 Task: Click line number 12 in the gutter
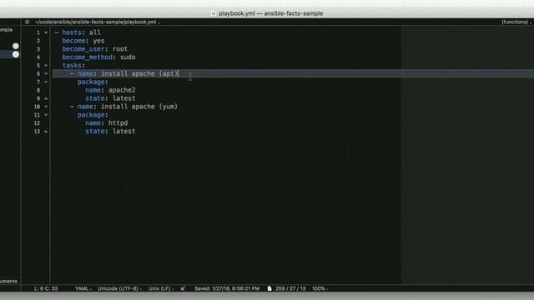(37, 123)
